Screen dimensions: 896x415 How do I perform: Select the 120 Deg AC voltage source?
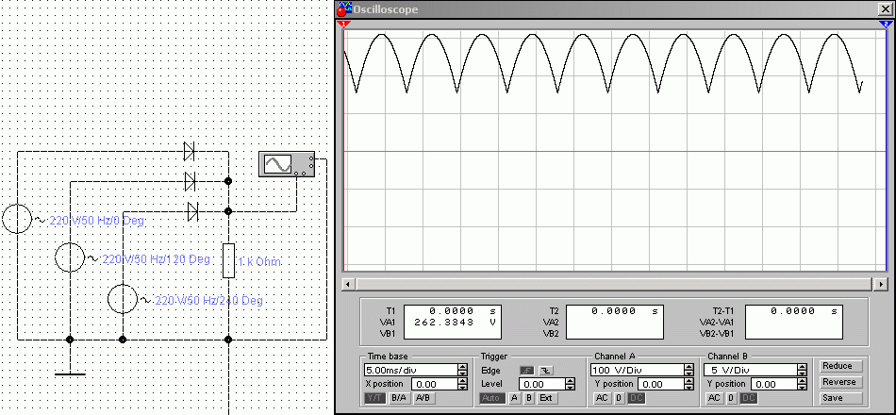tap(70, 257)
